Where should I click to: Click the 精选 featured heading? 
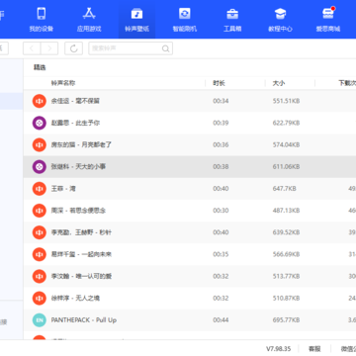(40, 67)
